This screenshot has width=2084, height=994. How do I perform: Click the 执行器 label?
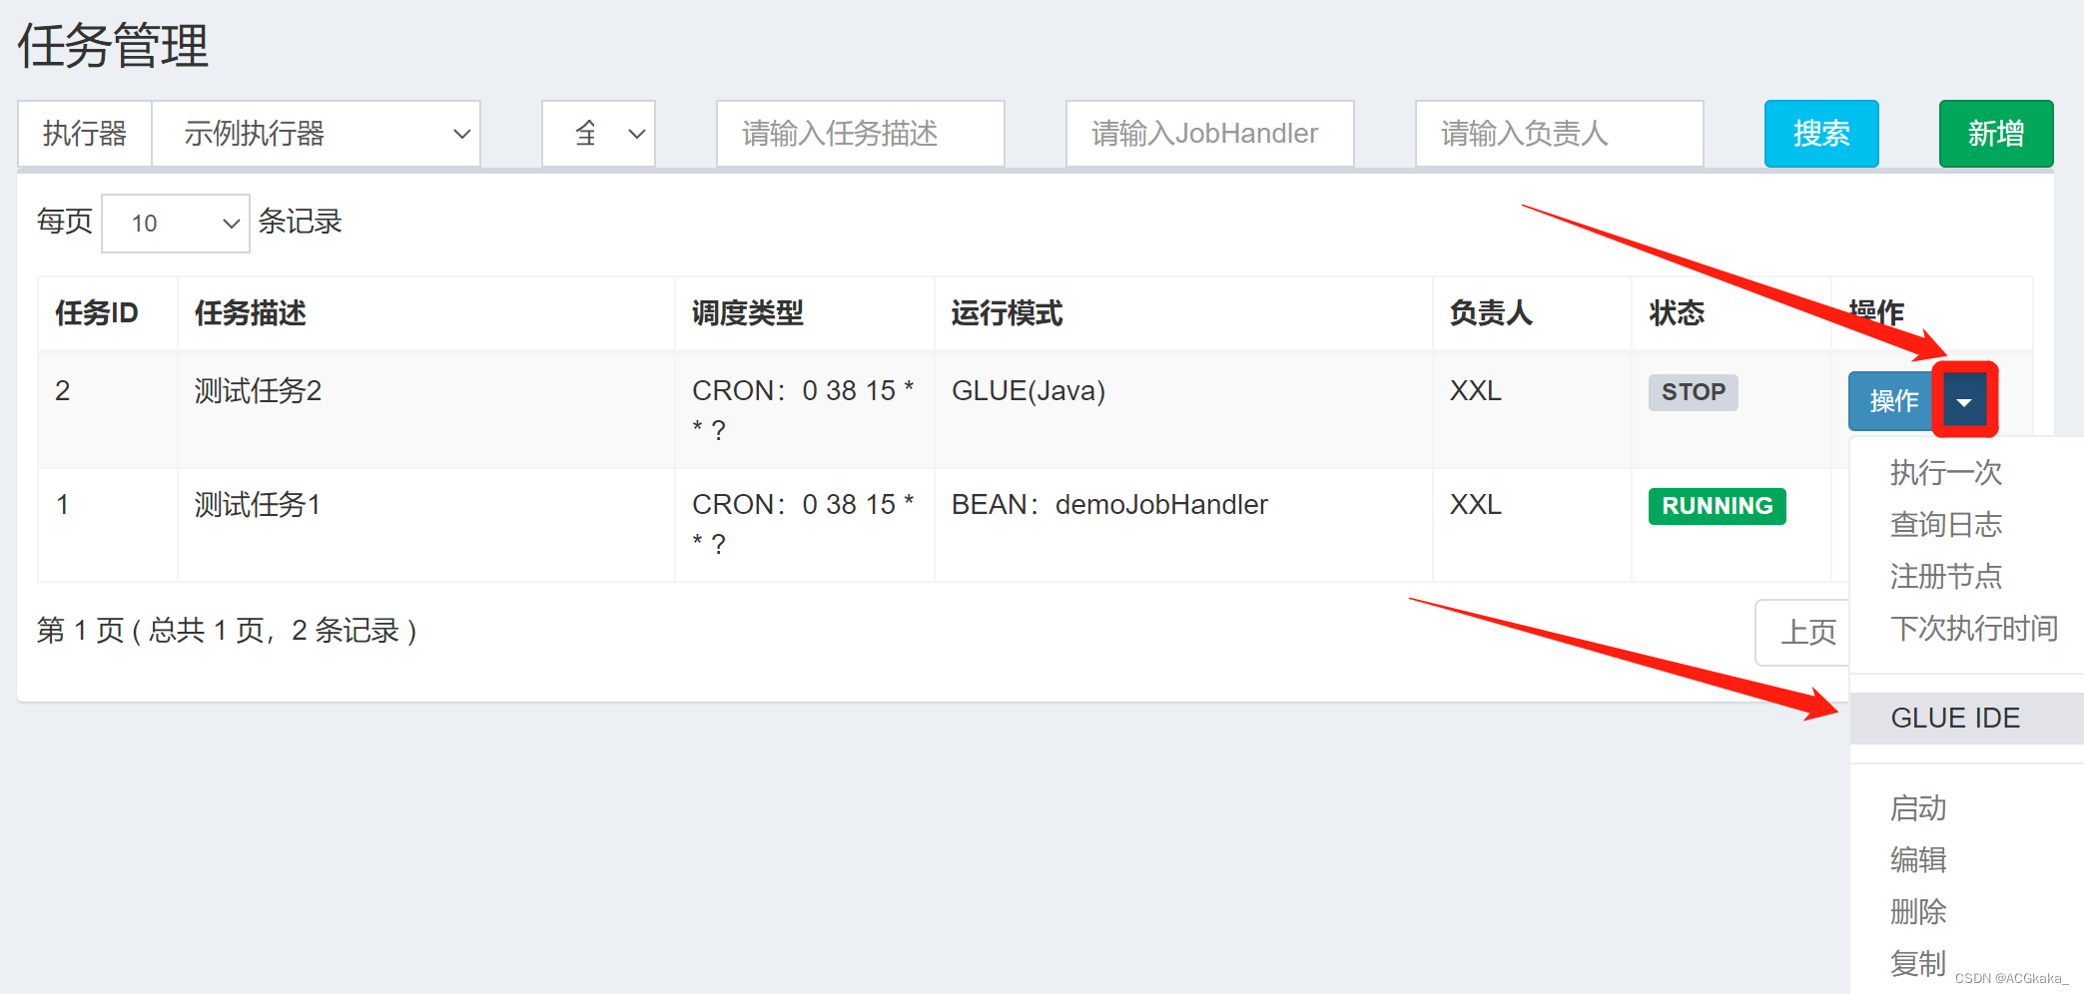[85, 134]
